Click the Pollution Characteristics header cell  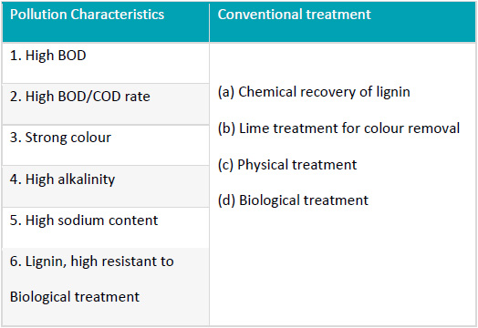tap(106, 22)
